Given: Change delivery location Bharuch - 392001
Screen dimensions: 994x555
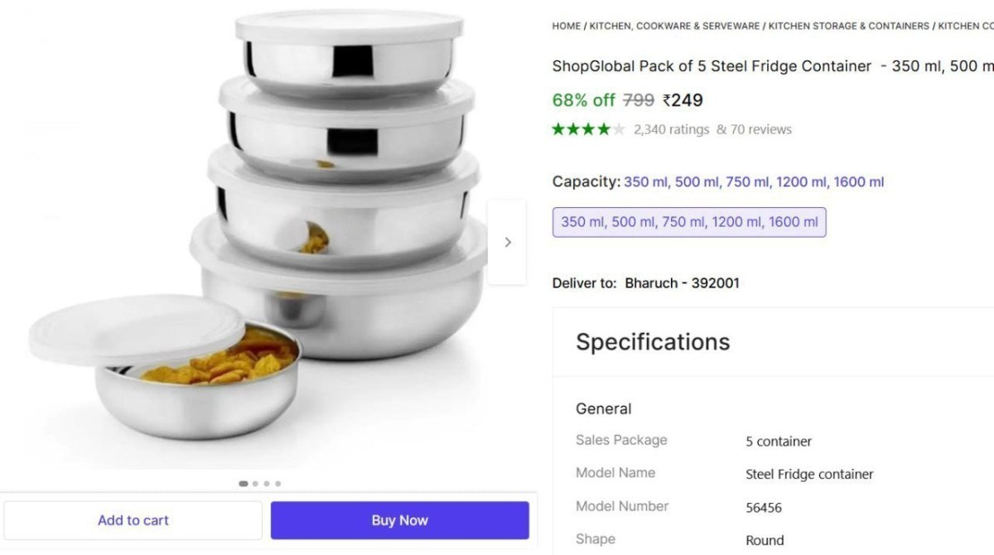Looking at the screenshot, I should [682, 283].
